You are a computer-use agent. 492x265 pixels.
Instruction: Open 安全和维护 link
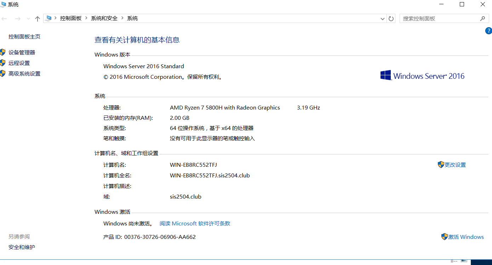coord(22,247)
